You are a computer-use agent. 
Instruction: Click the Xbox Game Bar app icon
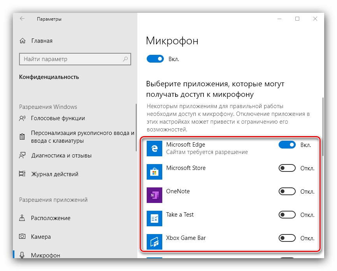154,242
